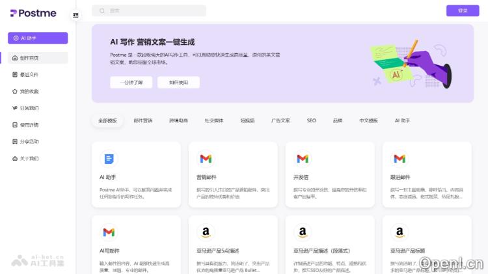The width and height of the screenshot is (488, 274).
Task: Open the 营销邮件 Gmail template card
Action: tap(233, 174)
